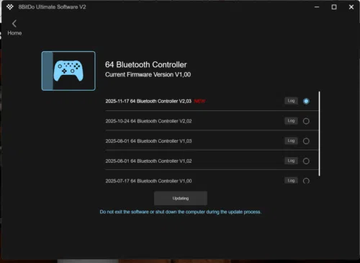This screenshot has width=360, height=263.
Task: Click 2025-07-17 64 Bluetooth Controller V1,00 row text
Action: click(x=148, y=181)
